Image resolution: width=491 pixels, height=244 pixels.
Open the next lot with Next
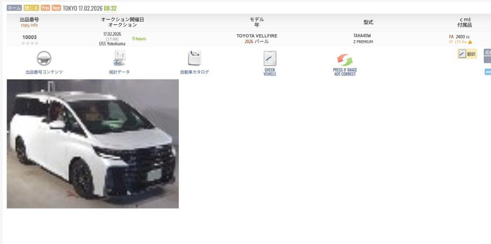tap(57, 8)
